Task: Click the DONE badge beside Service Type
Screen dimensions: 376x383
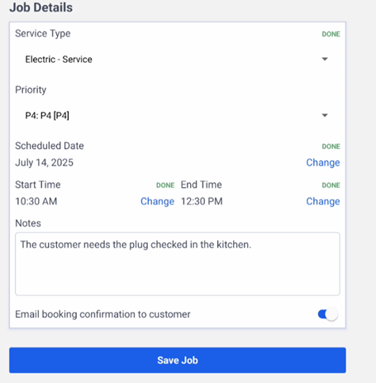Action: click(x=331, y=34)
